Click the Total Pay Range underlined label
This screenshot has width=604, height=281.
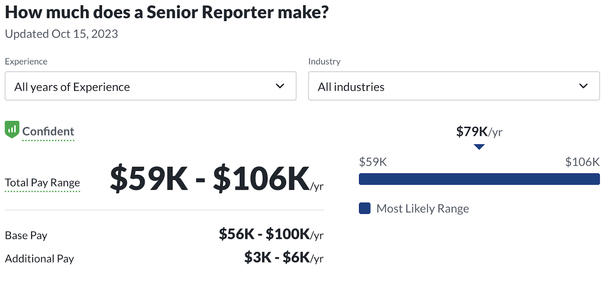point(42,183)
